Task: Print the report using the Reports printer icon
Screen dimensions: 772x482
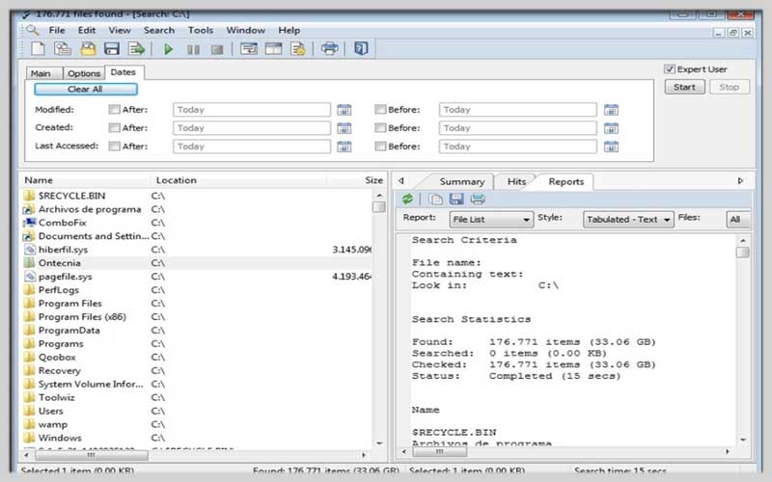Action: pyautogui.click(x=478, y=200)
